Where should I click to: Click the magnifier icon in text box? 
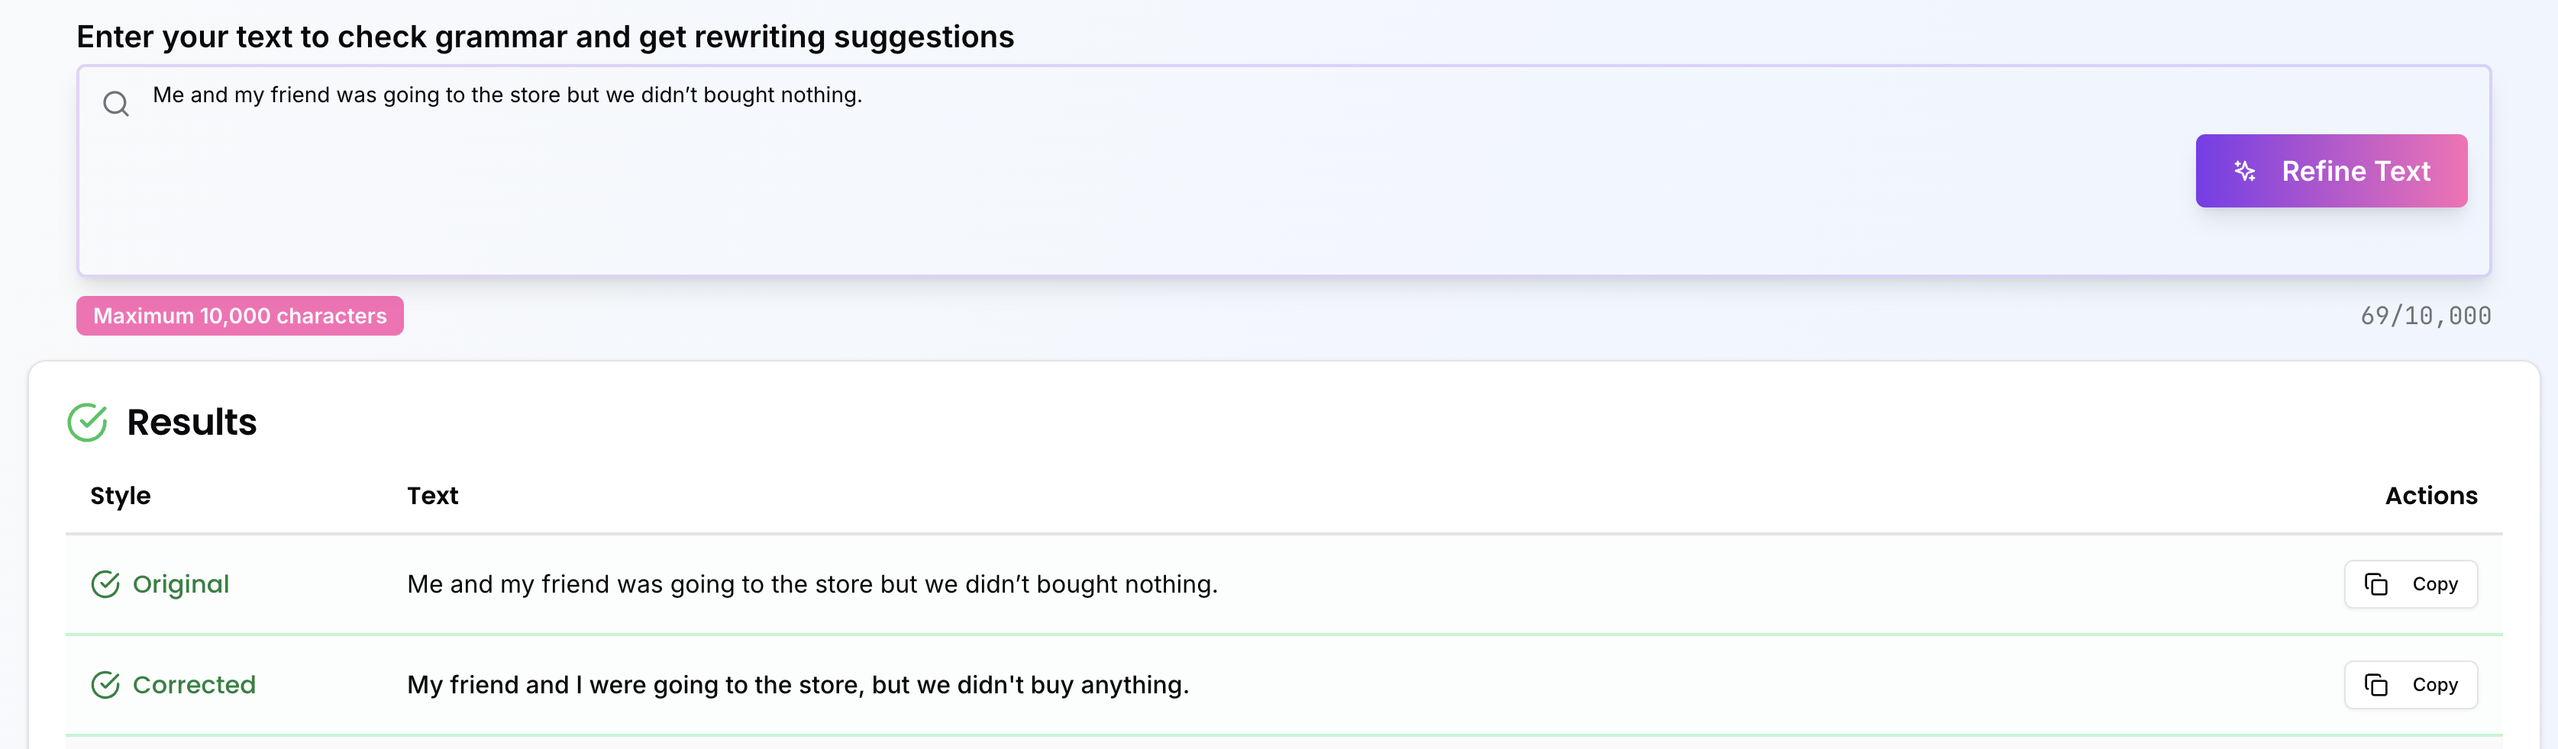[116, 103]
